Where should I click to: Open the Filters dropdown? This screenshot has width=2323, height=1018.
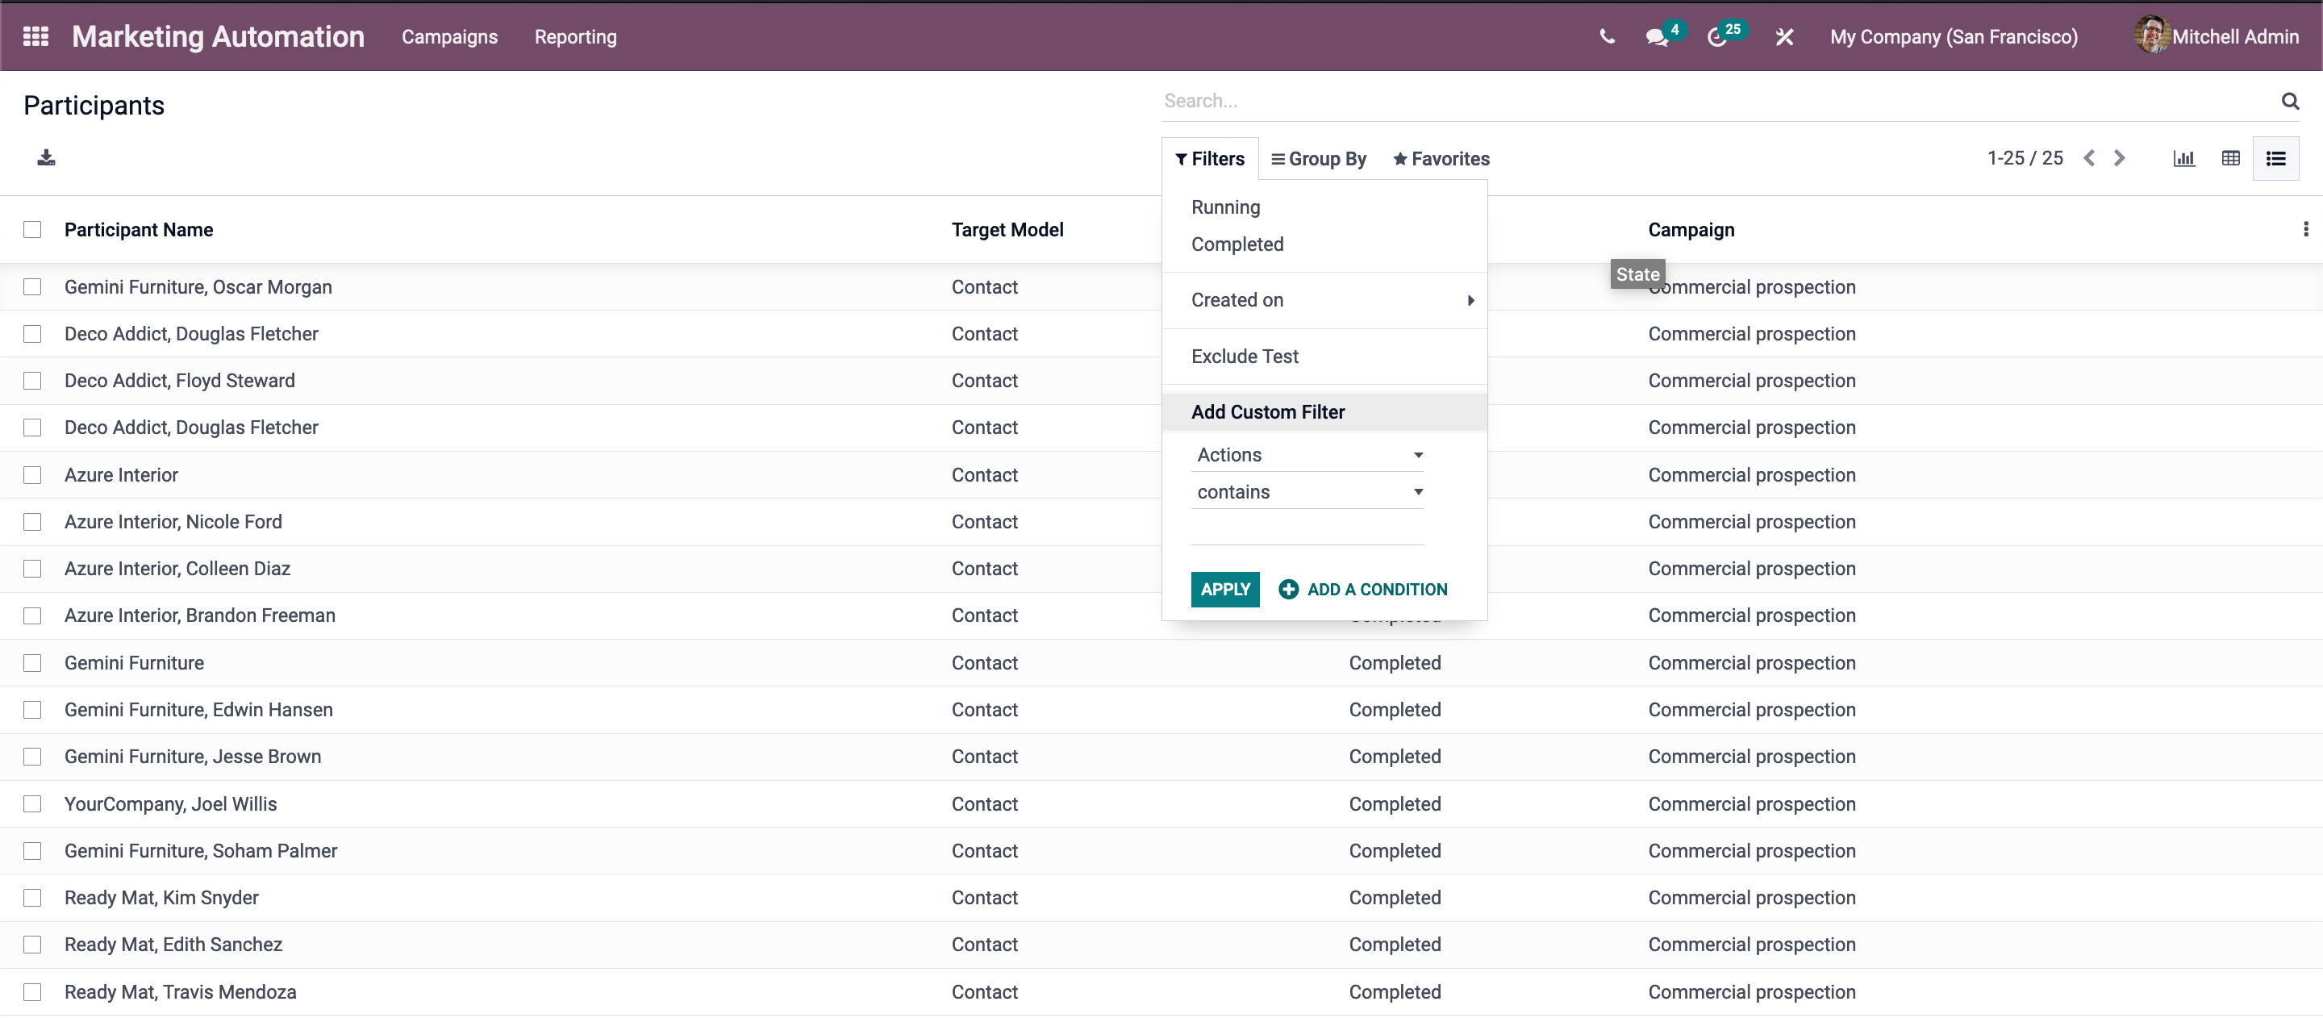1209,159
